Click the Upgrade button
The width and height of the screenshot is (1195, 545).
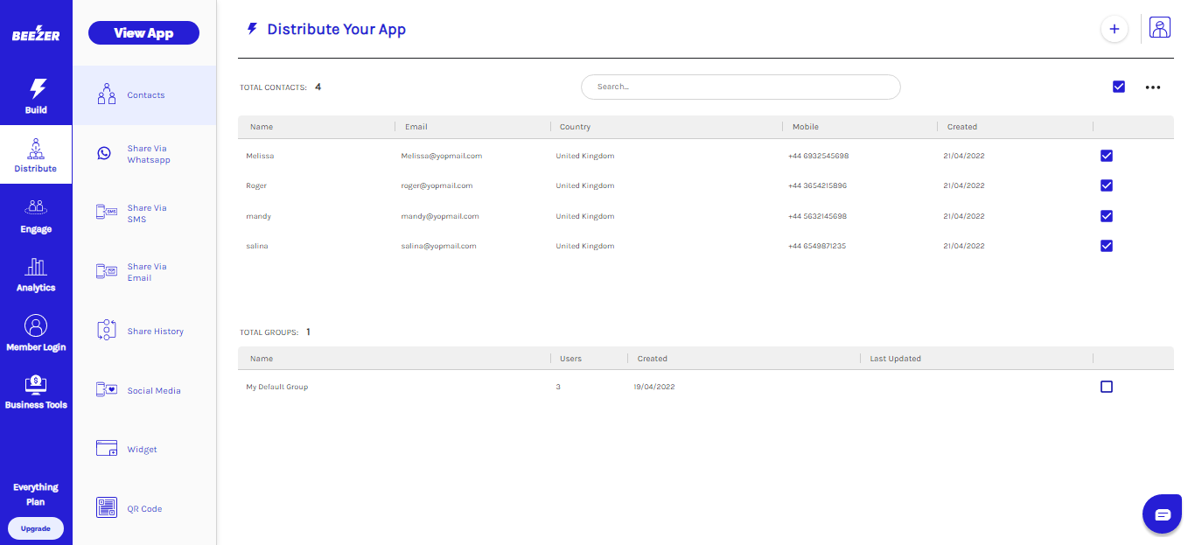click(x=36, y=528)
